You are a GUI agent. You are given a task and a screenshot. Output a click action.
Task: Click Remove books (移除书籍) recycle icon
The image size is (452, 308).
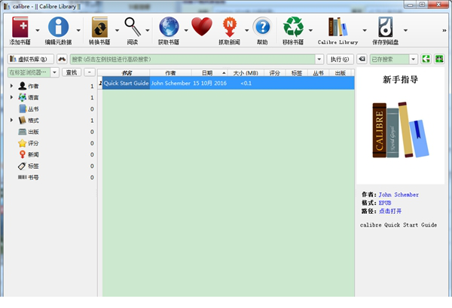pos(293,27)
